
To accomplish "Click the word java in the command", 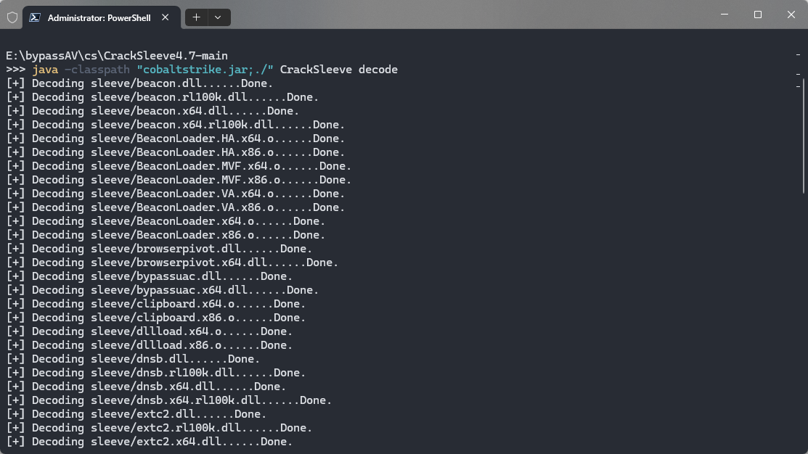I will 45,70.
